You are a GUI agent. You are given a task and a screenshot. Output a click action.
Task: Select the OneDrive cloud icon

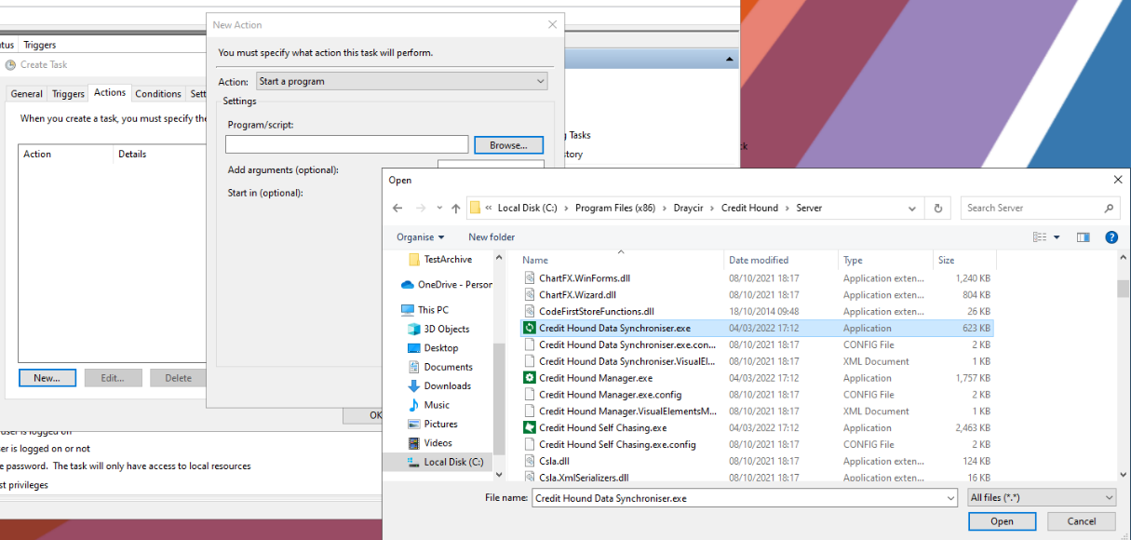407,285
